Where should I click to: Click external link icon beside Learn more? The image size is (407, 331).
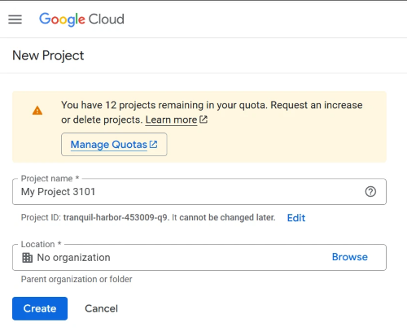[203, 120]
